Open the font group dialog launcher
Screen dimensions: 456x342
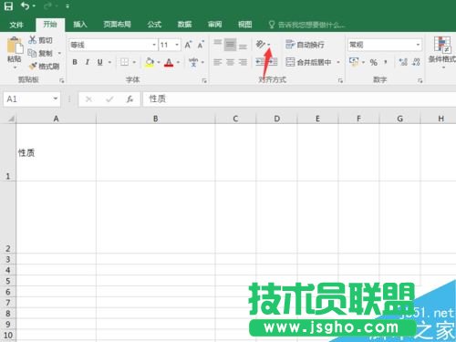click(204, 80)
